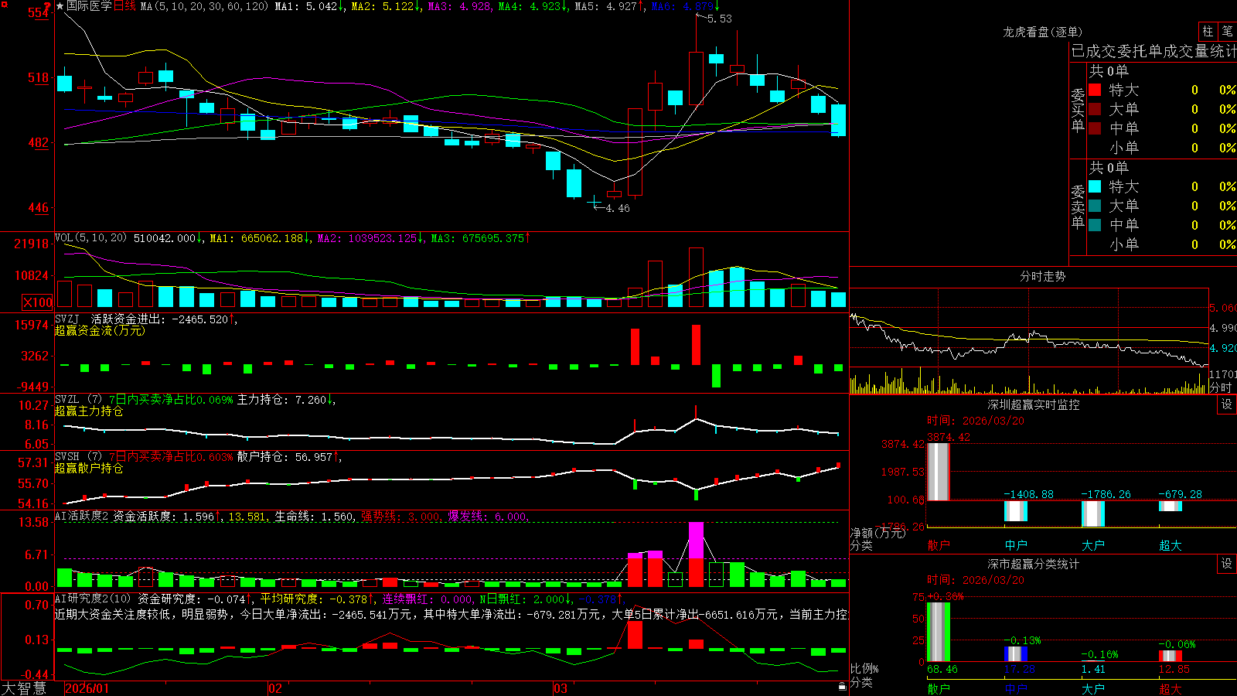Click the 分时 label beside intraday volume
Screen dimensions: 1237x696
tap(1221, 387)
